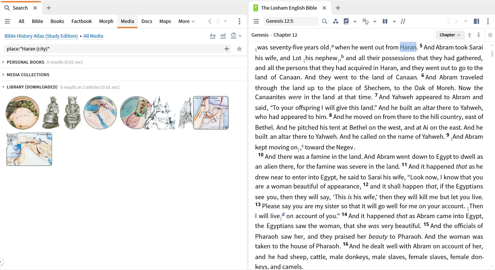The height and width of the screenshot is (270, 495).
Task: Click the corresponding words icon
Action: click(x=336, y=21)
